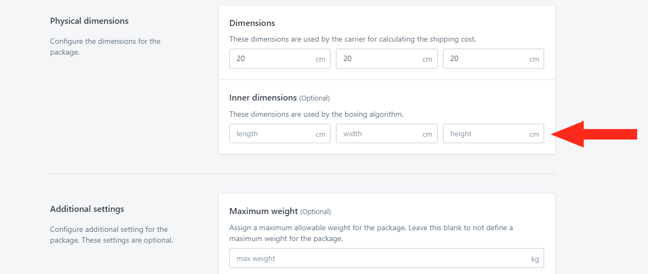The height and width of the screenshot is (274, 648).
Task: Focus the inner dimensions height field
Action: tap(493, 133)
